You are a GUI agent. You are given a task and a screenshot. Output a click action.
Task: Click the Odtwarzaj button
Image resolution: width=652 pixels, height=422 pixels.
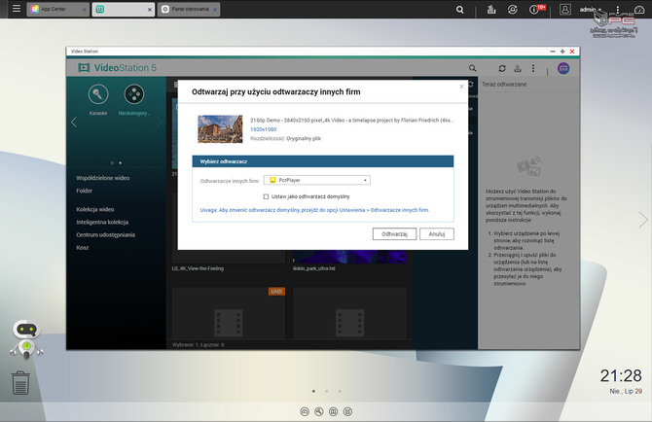pyautogui.click(x=394, y=233)
